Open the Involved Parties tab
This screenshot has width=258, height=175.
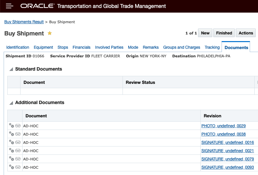109,47
